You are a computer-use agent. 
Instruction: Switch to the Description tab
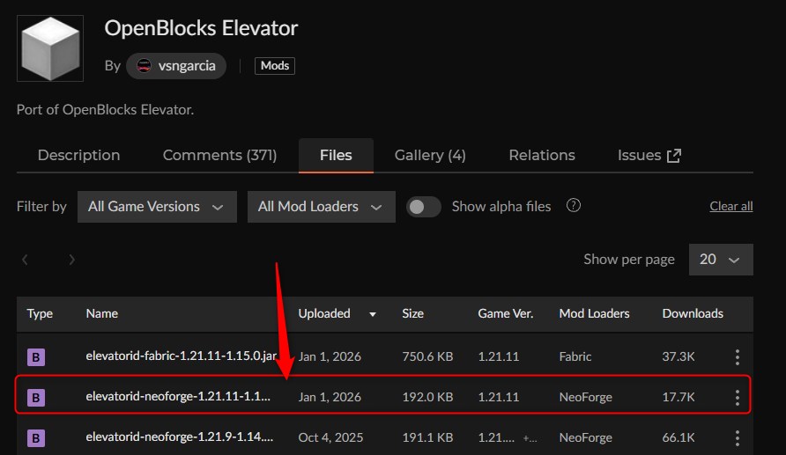(78, 156)
